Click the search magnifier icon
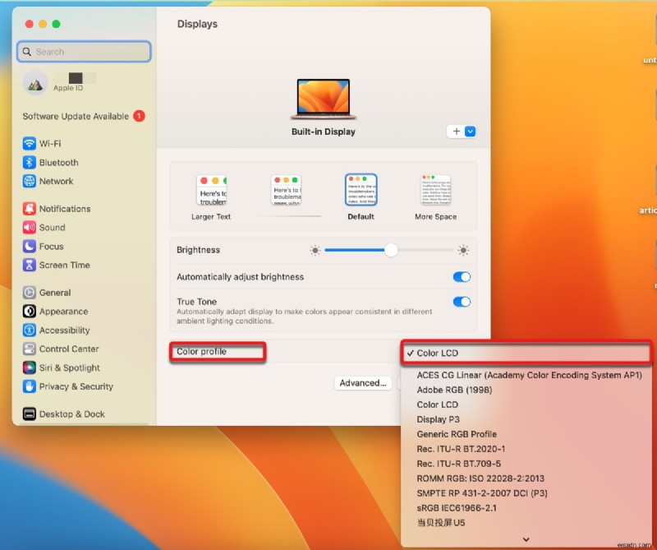This screenshot has height=550, width=657. 27,52
